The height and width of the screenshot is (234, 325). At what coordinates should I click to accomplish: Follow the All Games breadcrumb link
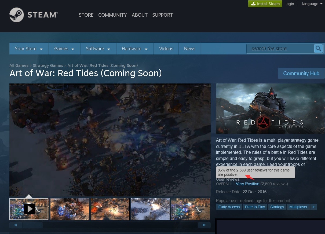19,65
